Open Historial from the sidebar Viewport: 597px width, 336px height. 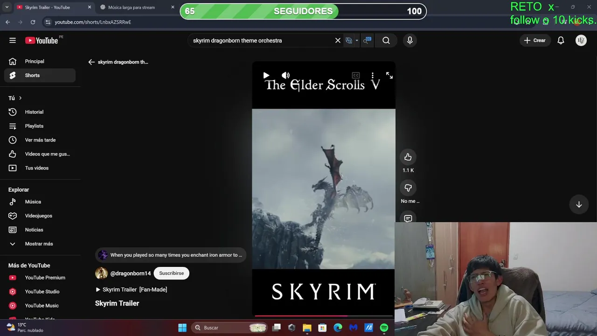(40, 112)
